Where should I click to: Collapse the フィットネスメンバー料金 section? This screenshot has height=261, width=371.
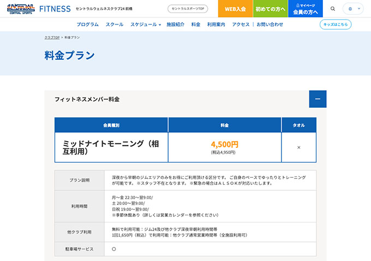pos(318,99)
